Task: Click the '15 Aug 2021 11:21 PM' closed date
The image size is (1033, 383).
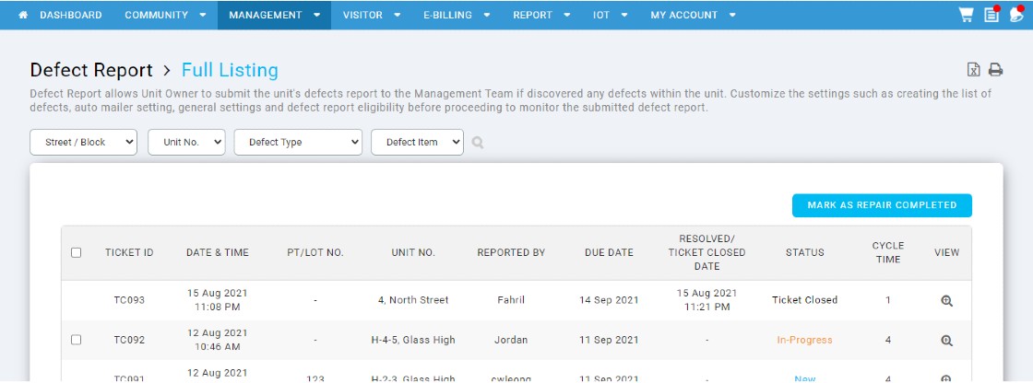Action: tap(706, 300)
